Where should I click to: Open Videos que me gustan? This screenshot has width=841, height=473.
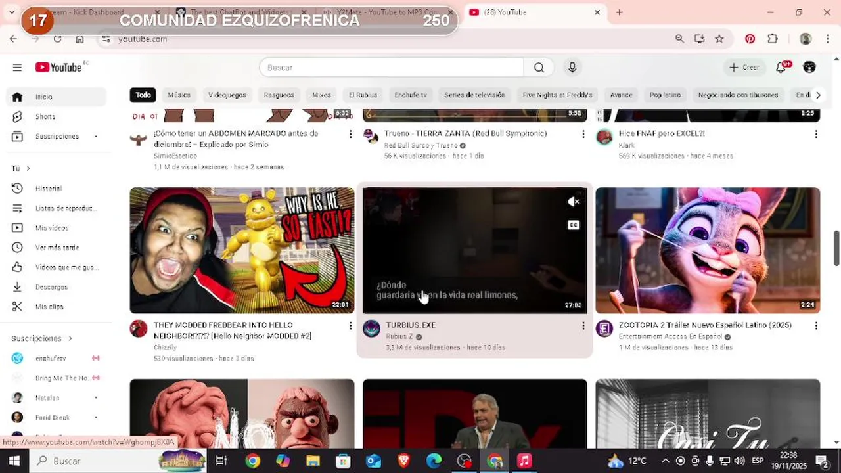[56, 267]
